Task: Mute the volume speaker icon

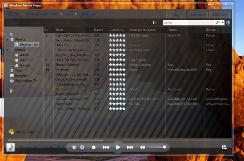Action: (x=143, y=147)
